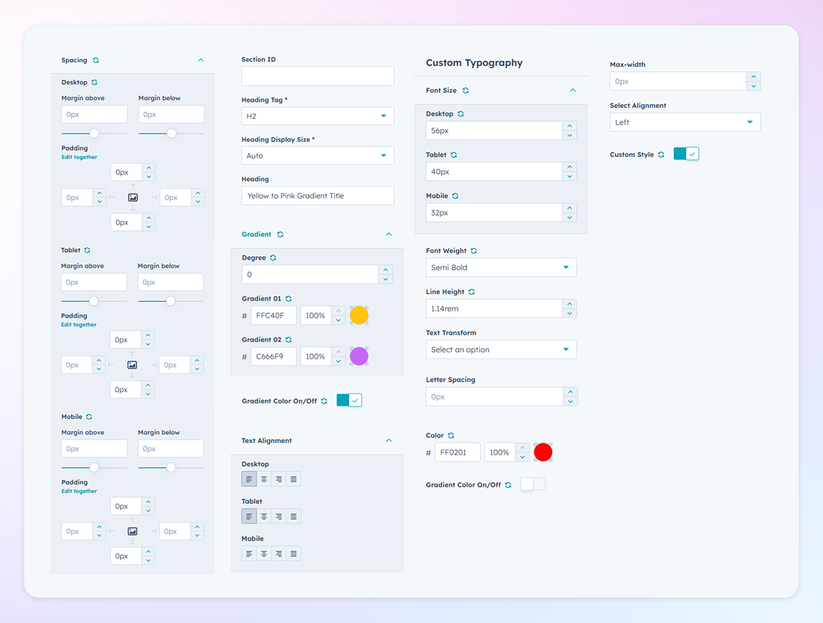Image resolution: width=823 pixels, height=623 pixels.
Task: Reset Spacing section using its refresh icon
Action: tap(96, 61)
